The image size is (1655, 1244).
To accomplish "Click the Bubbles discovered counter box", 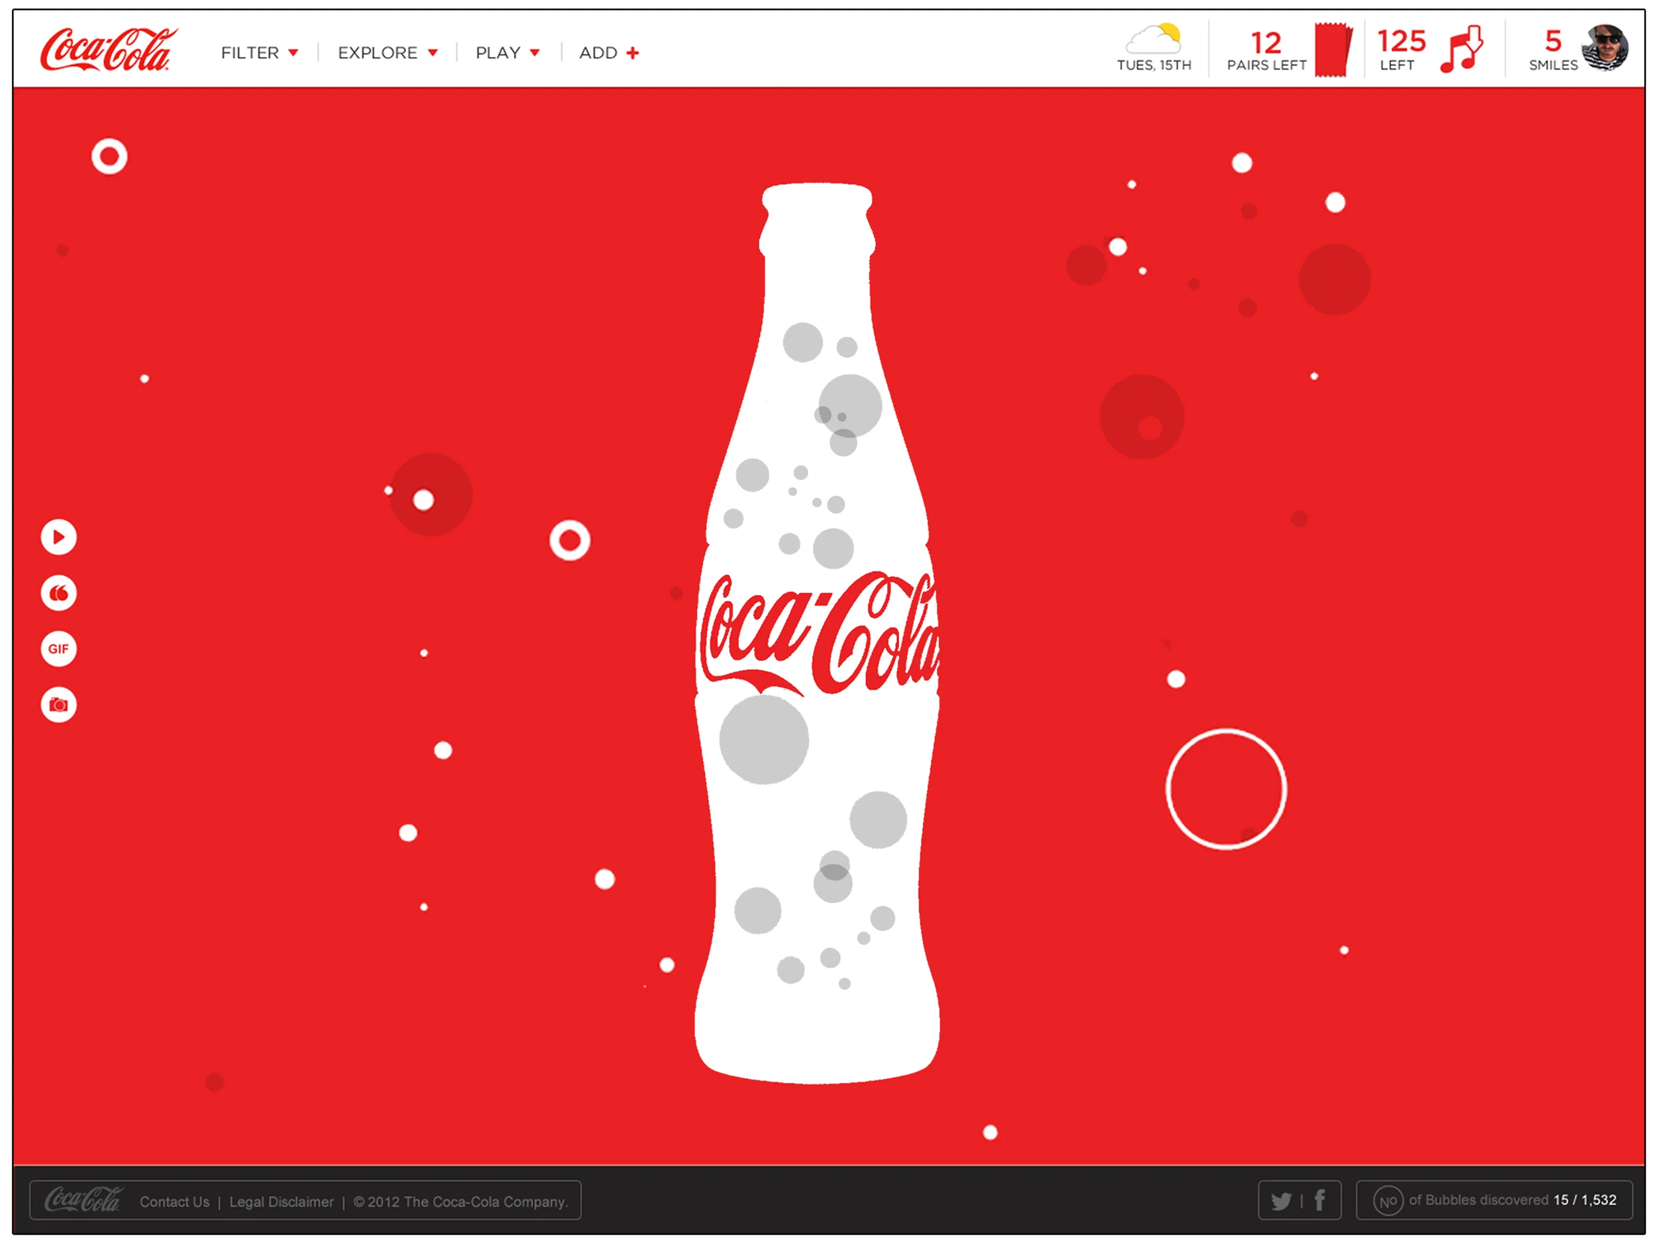I will (x=1494, y=1200).
